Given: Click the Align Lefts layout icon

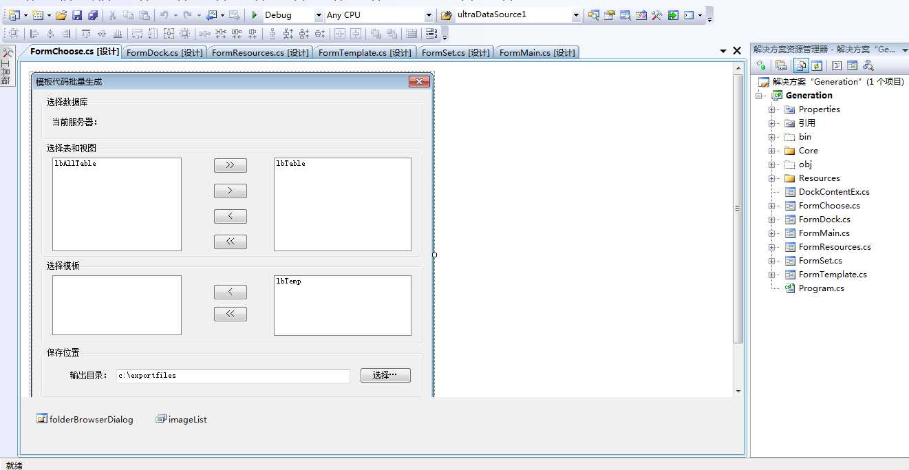Looking at the screenshot, I should [x=34, y=34].
